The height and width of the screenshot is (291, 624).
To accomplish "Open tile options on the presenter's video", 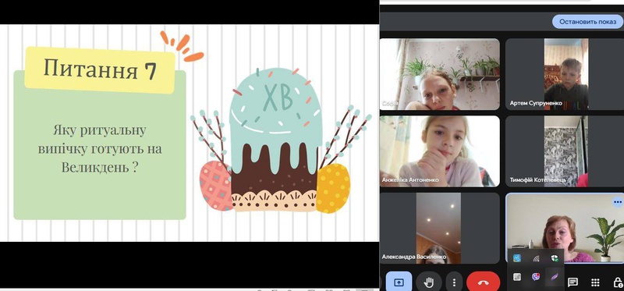I will point(618,202).
